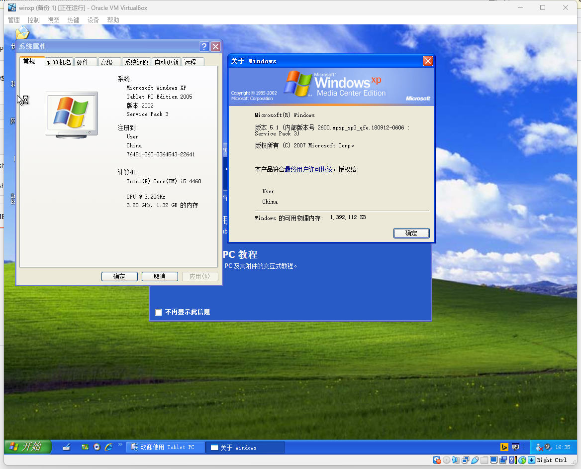Click the volume speaker tray icon
The image size is (581, 469).
548,447
